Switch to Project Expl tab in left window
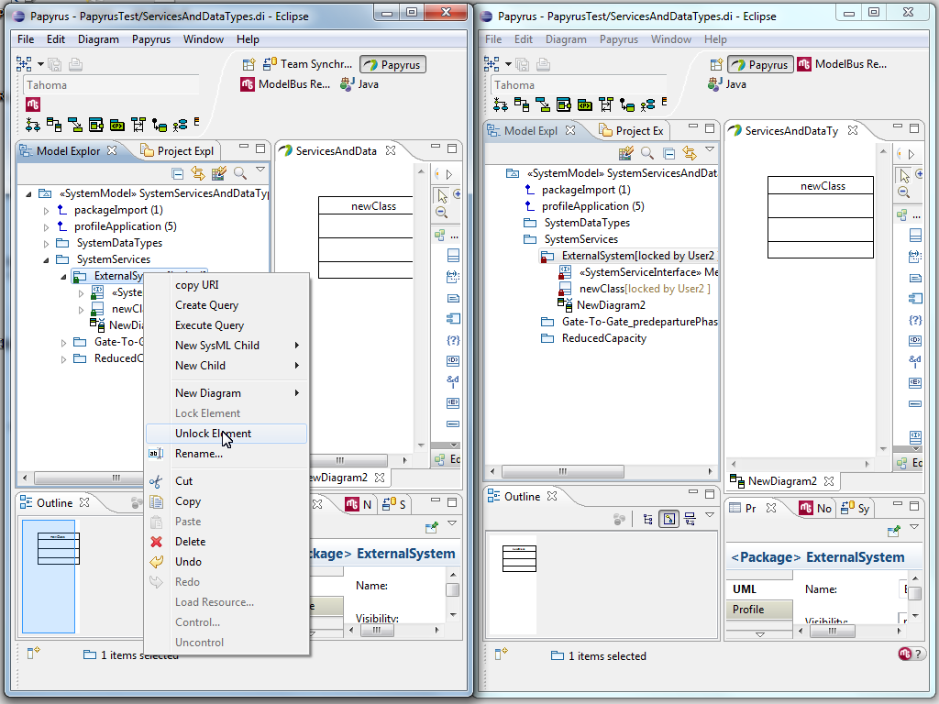The width and height of the screenshot is (939, 704). [178, 151]
